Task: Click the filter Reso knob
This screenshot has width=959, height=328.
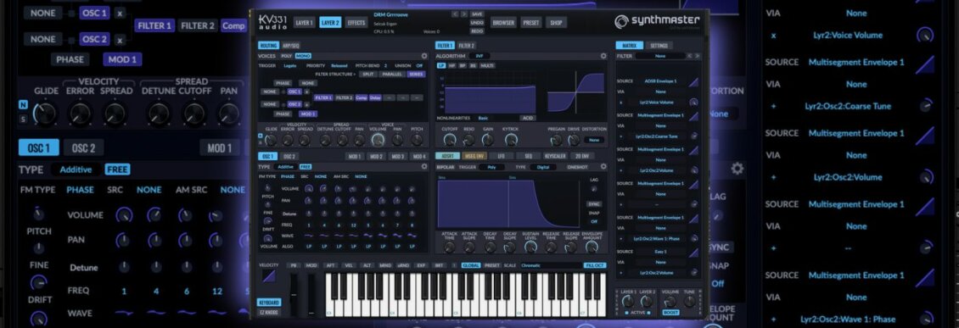Action: [x=469, y=140]
